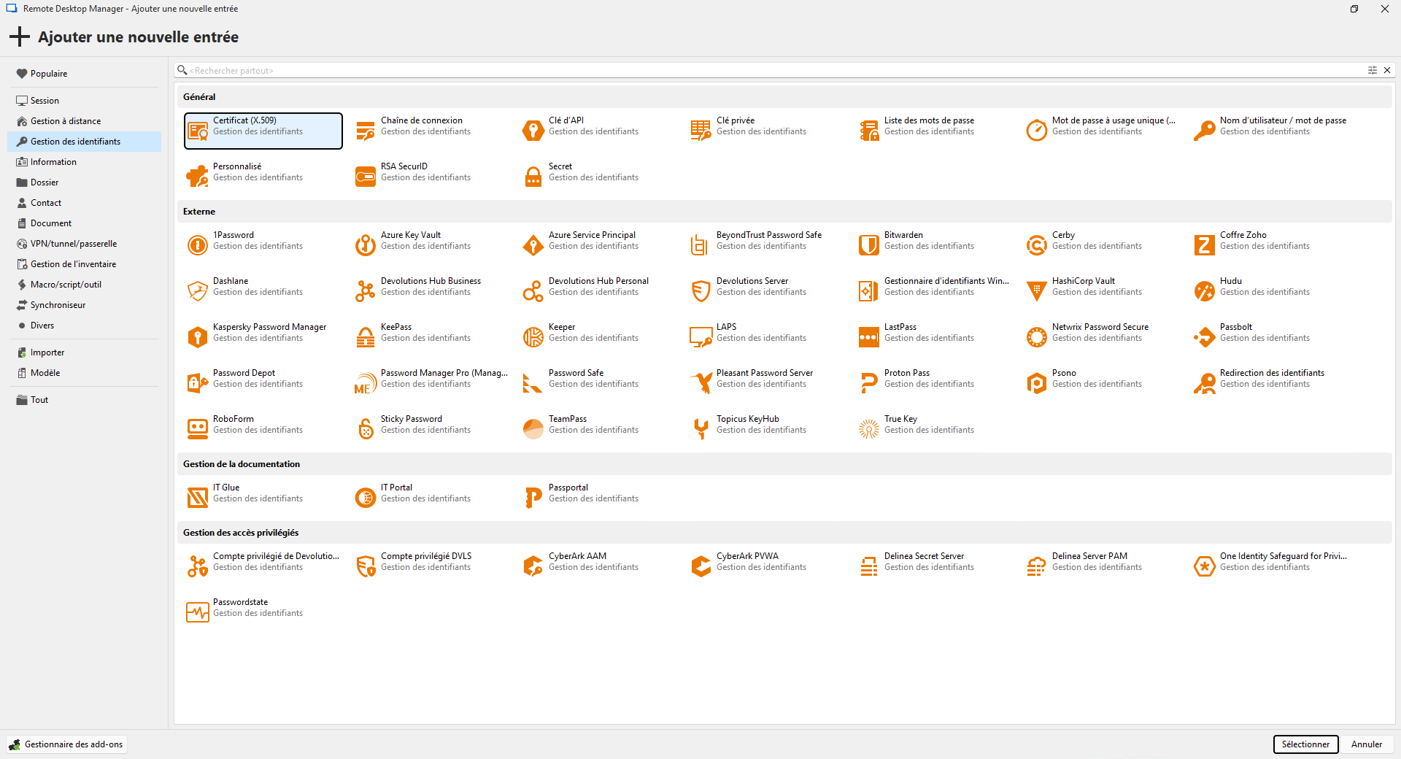Choose the Chaîne de connexion icon
The image size is (1401, 759).
click(366, 131)
